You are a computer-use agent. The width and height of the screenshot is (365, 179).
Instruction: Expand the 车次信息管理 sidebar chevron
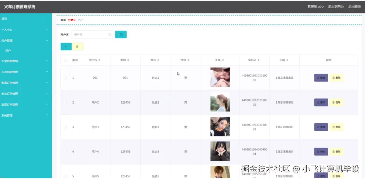tap(47, 72)
